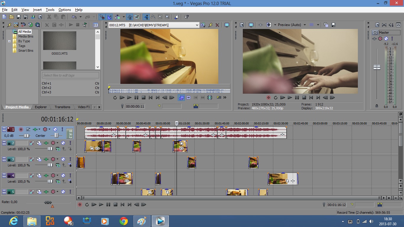
Task: Select 00003.MTS media thumbnail
Action: [60, 41]
